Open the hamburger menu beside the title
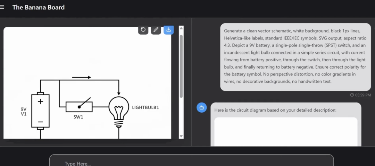Screen dimensions: 375x166 (x=2, y=7)
